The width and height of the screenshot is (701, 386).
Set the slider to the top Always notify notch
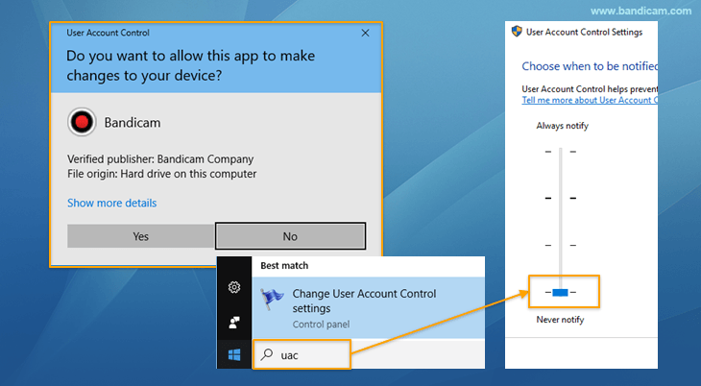tap(560, 152)
